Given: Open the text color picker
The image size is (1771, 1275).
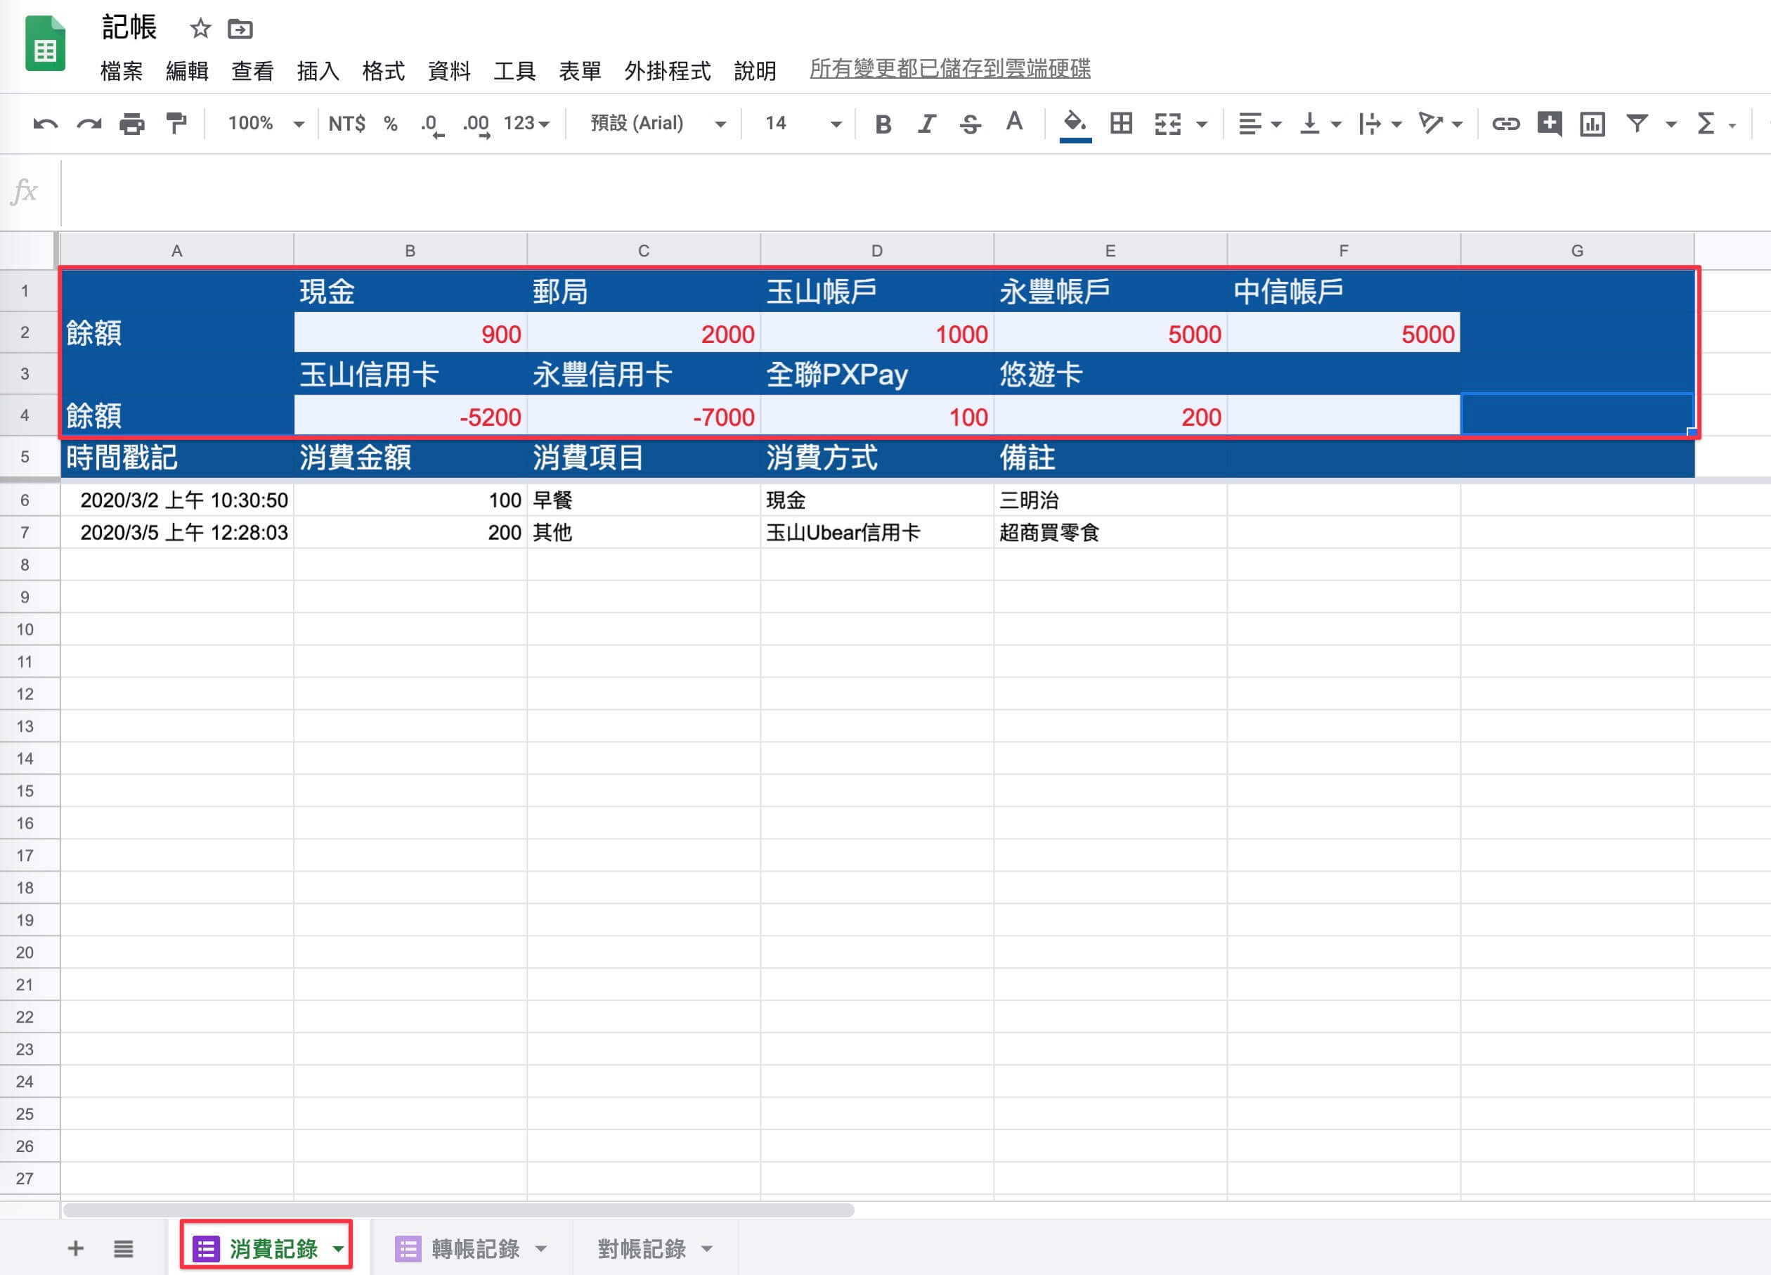Looking at the screenshot, I should tap(1014, 122).
